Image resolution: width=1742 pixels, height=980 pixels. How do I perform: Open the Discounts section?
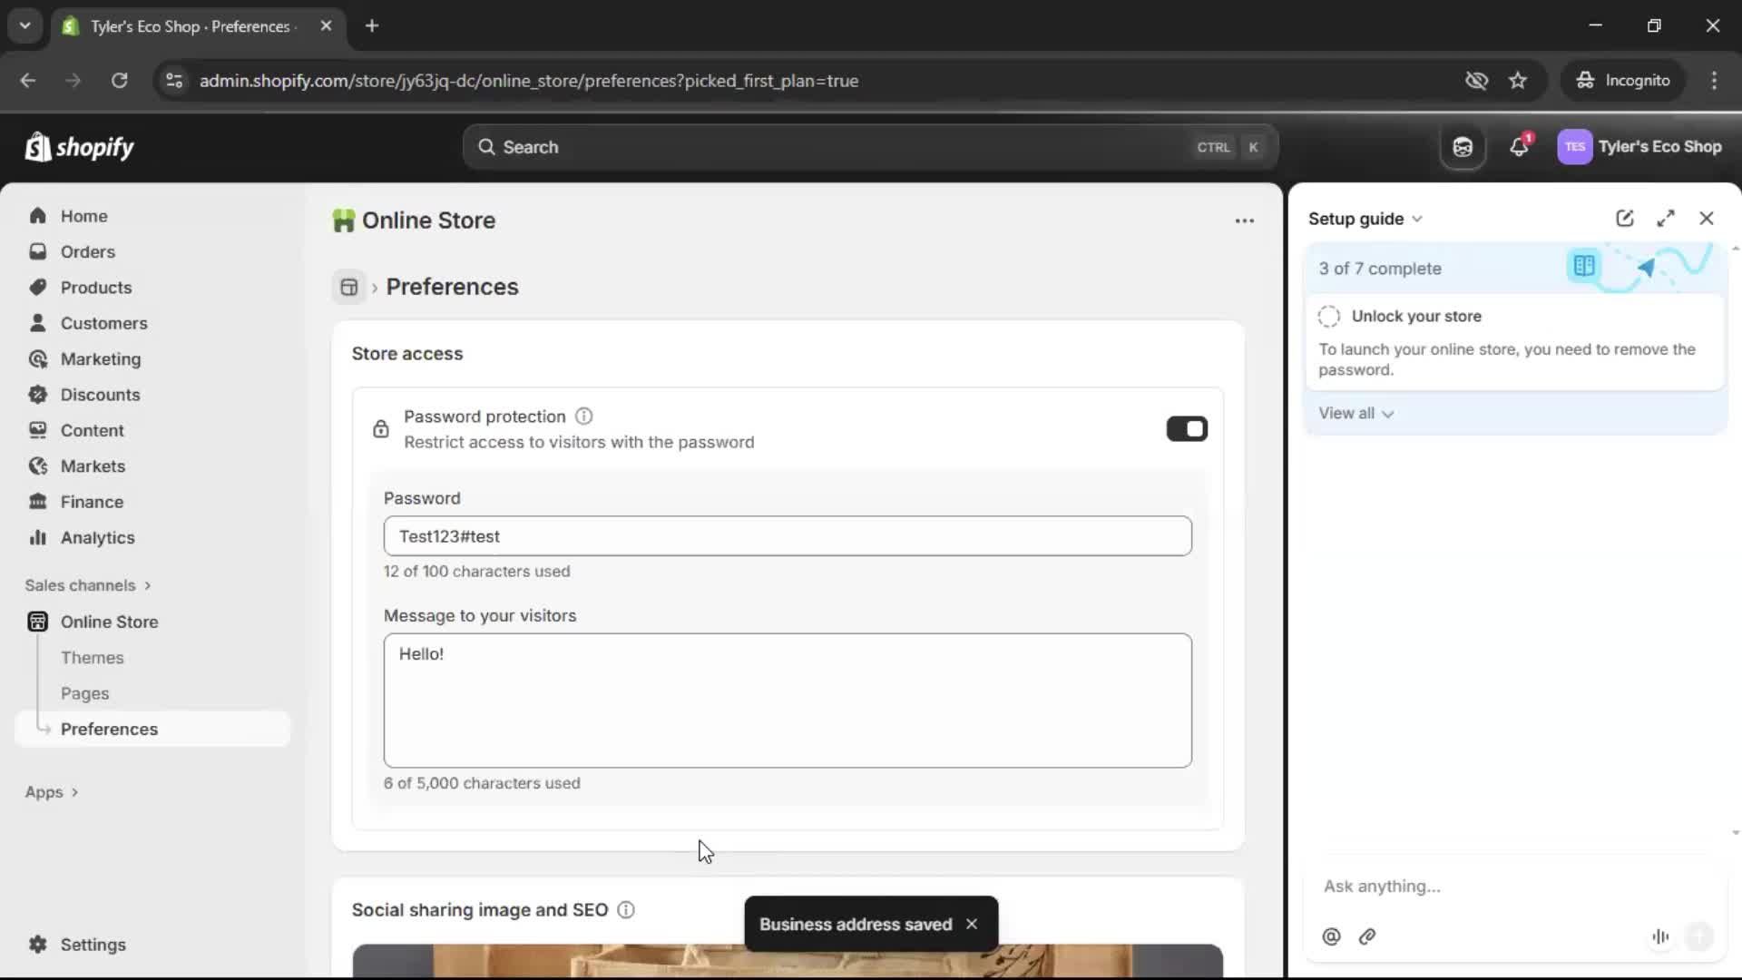[x=100, y=395]
